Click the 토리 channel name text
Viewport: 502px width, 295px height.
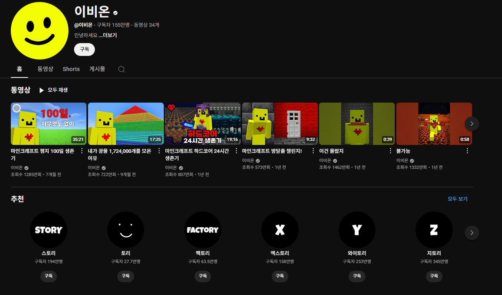(x=126, y=253)
